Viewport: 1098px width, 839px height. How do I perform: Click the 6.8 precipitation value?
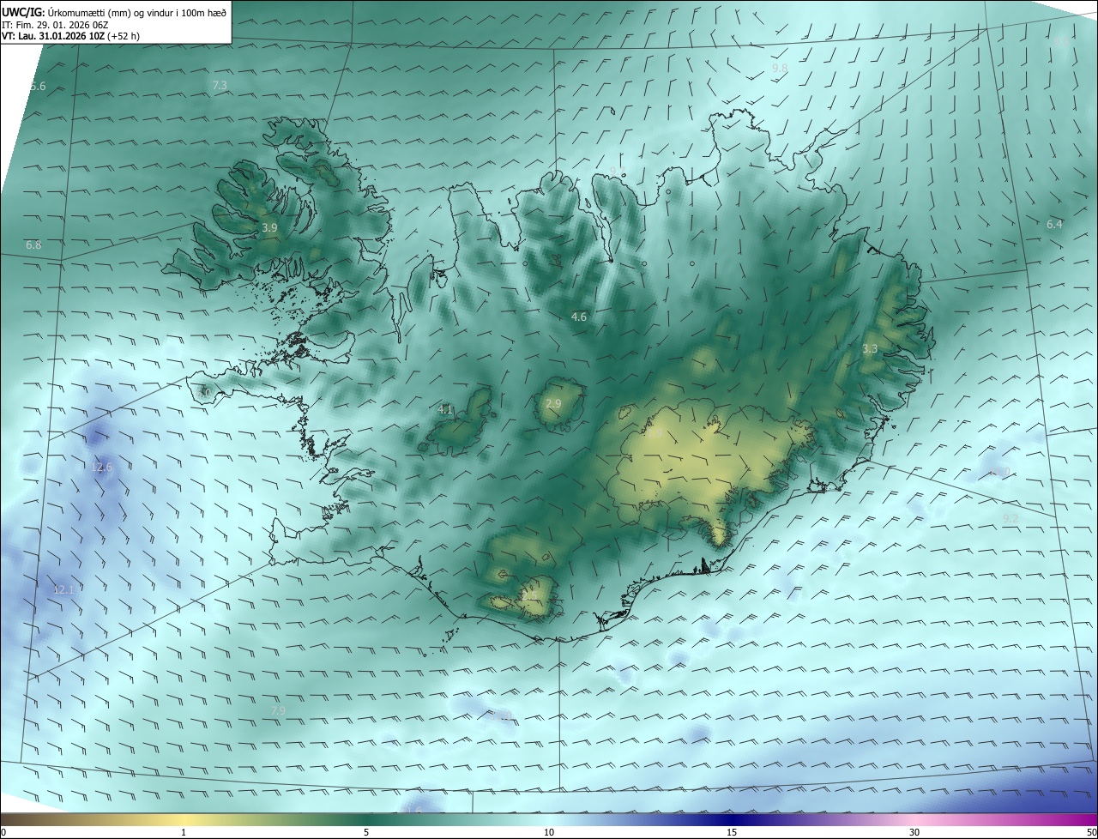coord(33,244)
